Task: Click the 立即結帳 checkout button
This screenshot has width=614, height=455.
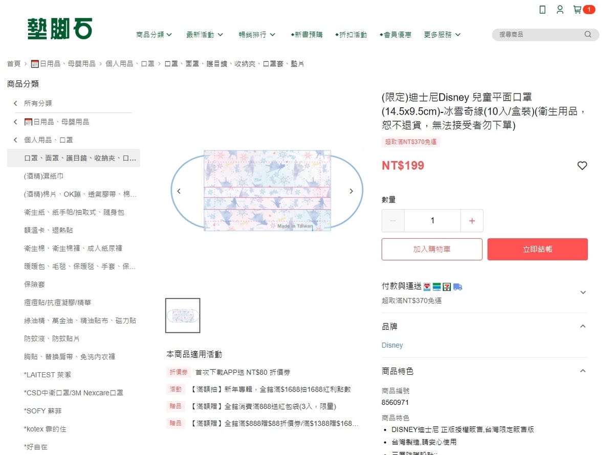Action: click(537, 249)
